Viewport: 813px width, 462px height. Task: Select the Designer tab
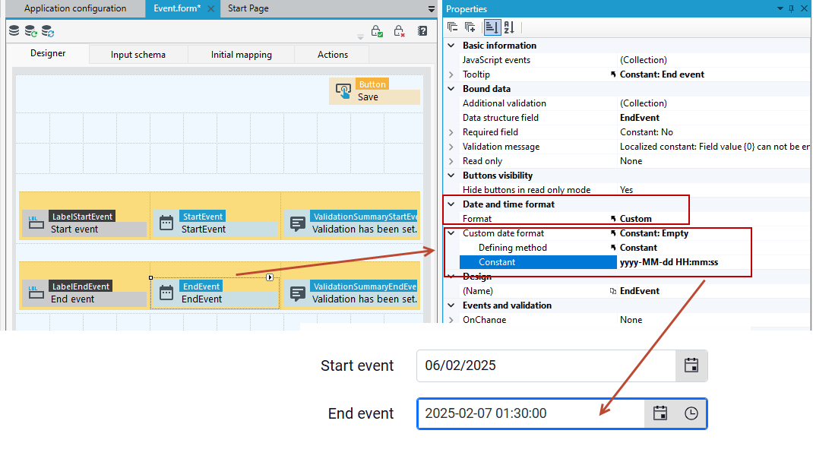pyautogui.click(x=48, y=53)
